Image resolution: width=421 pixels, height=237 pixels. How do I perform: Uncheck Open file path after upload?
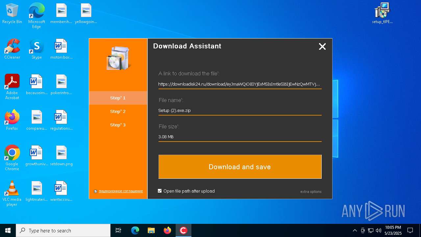pos(160,191)
